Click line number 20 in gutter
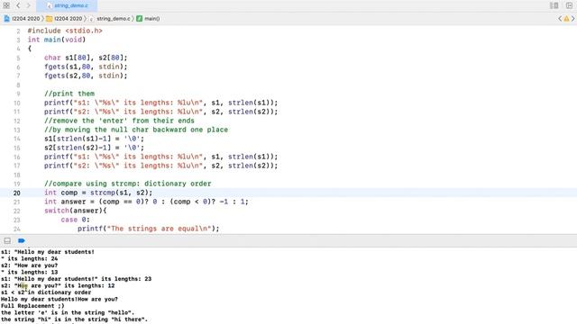This screenshot has width=577, height=324. click(16, 193)
